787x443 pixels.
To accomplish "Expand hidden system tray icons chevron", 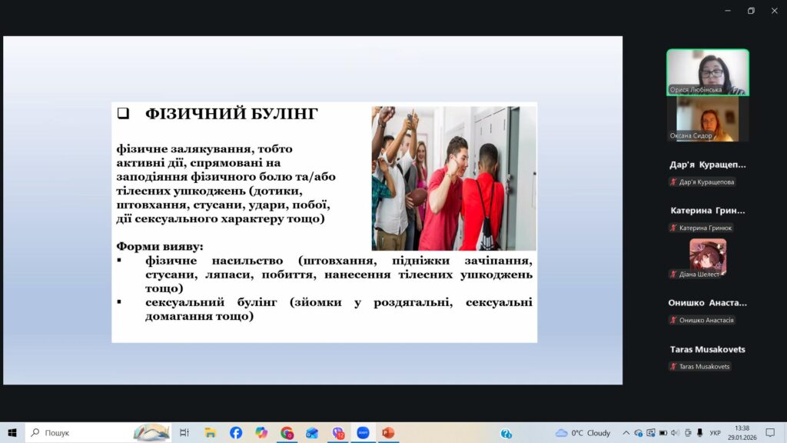I will (x=626, y=433).
